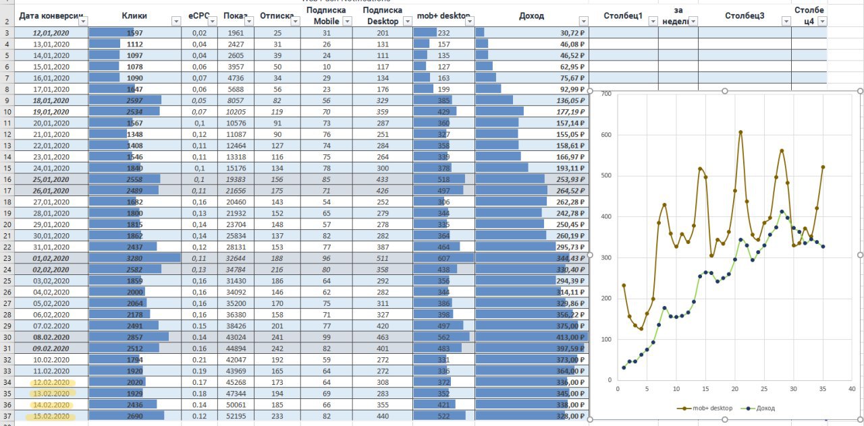Image resolution: width=864 pixels, height=426 pixels.
Task: Select the mob+ desktop cell 607
Action: [x=443, y=258]
